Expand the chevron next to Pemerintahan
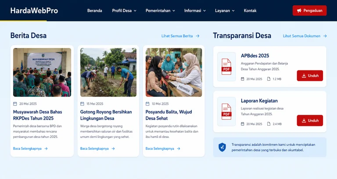The width and height of the screenshot is (337, 179). (174, 10)
